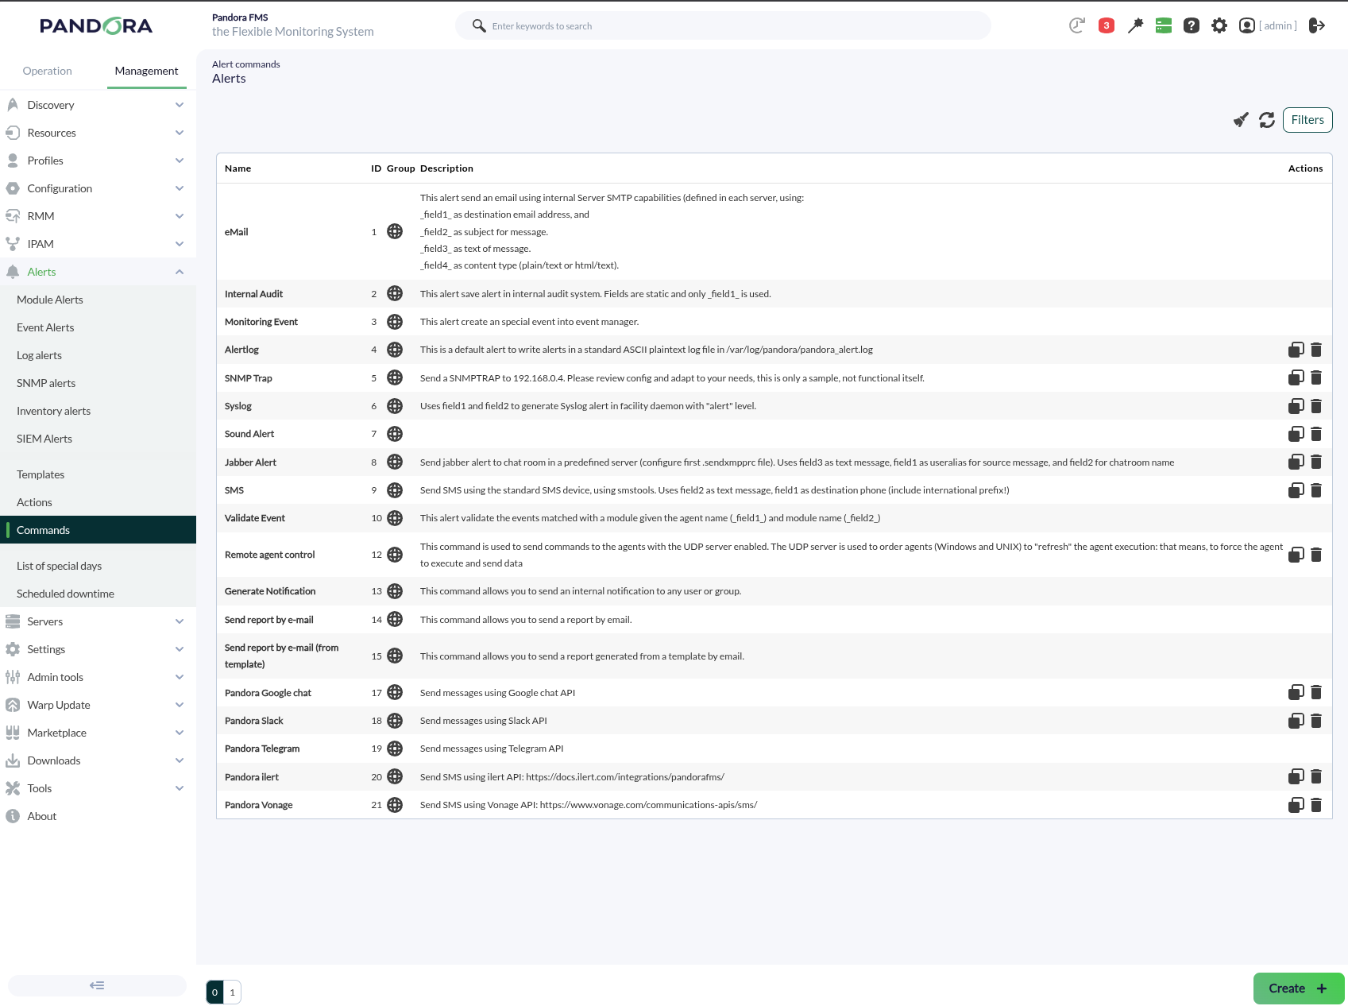Expand the Profiles menu section

pos(98,161)
